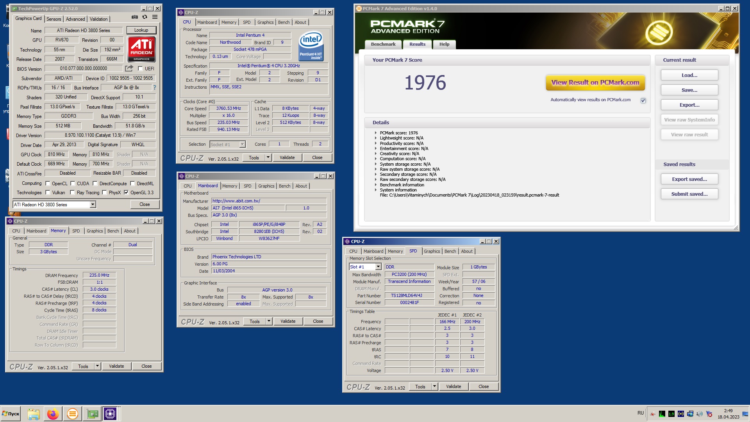This screenshot has height=422, width=750.
Task: Open Firefox from the taskbar
Action: [x=53, y=414]
